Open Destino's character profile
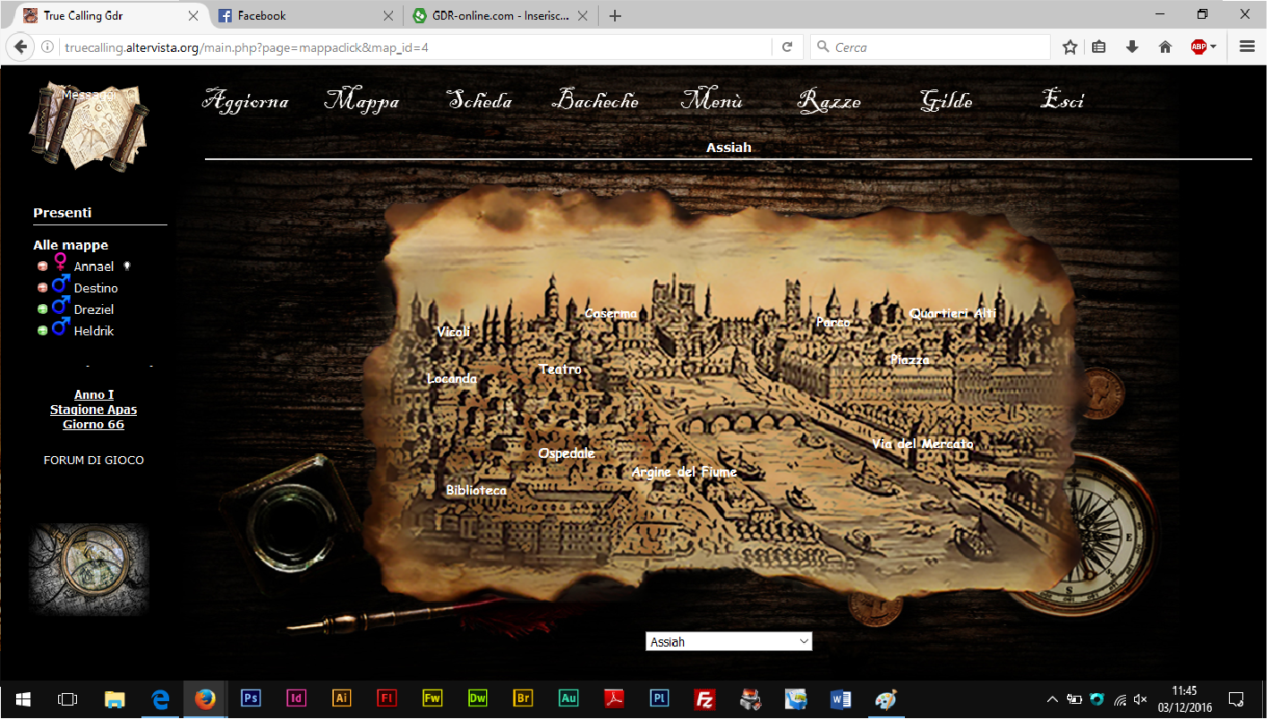Image resolution: width=1271 pixels, height=719 pixels. pos(96,288)
